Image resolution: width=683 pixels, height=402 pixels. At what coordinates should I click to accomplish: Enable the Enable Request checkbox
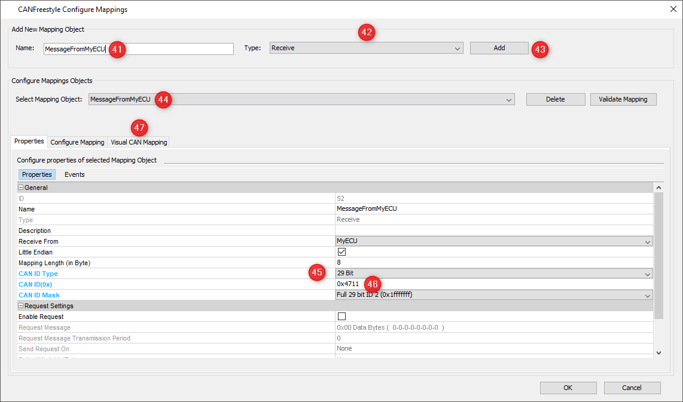[341, 317]
